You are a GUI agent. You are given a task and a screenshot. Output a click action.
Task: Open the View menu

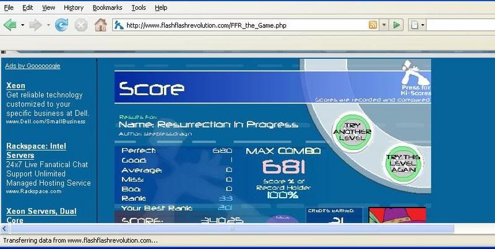click(48, 7)
